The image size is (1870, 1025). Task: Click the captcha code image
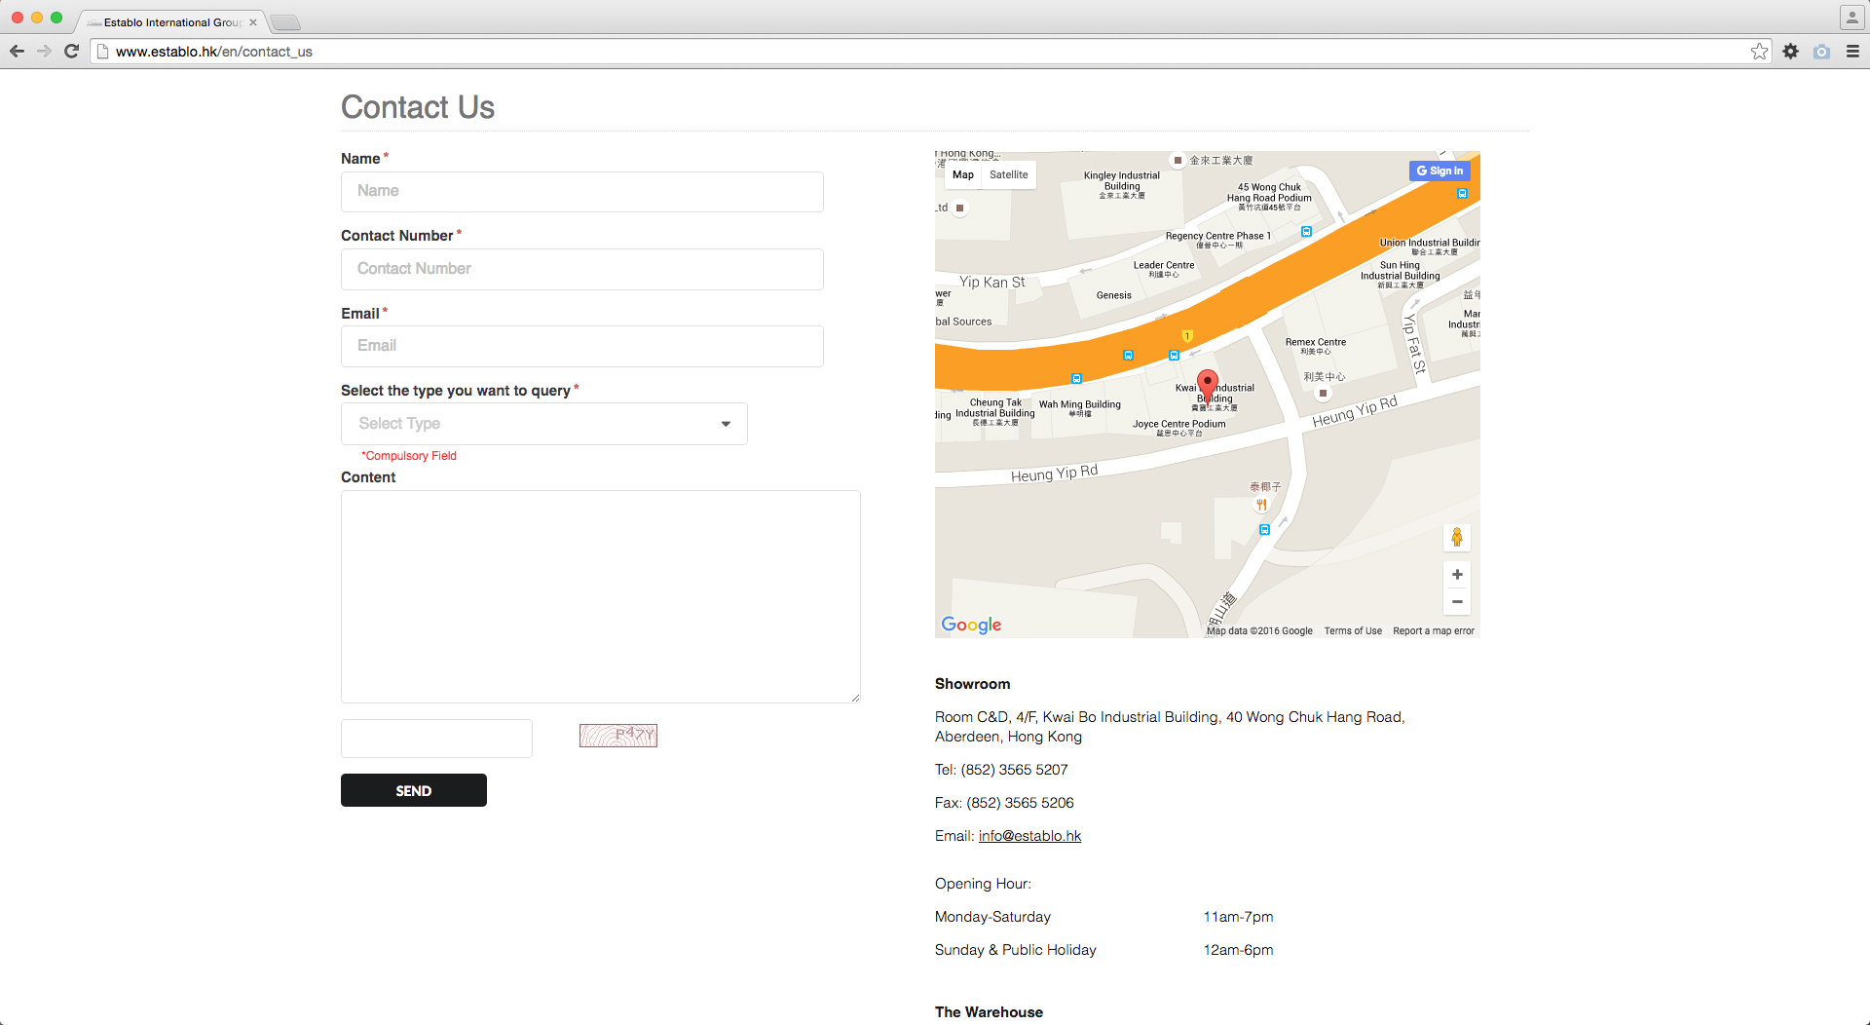[618, 736]
